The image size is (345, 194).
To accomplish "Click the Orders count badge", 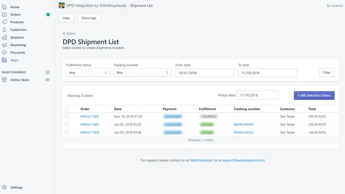I will tap(48, 15).
